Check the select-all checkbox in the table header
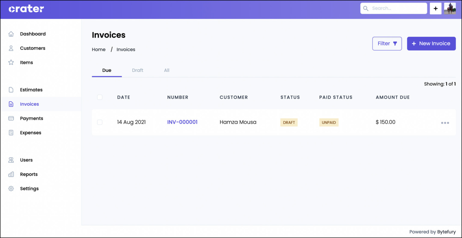462x238 pixels. [x=100, y=97]
